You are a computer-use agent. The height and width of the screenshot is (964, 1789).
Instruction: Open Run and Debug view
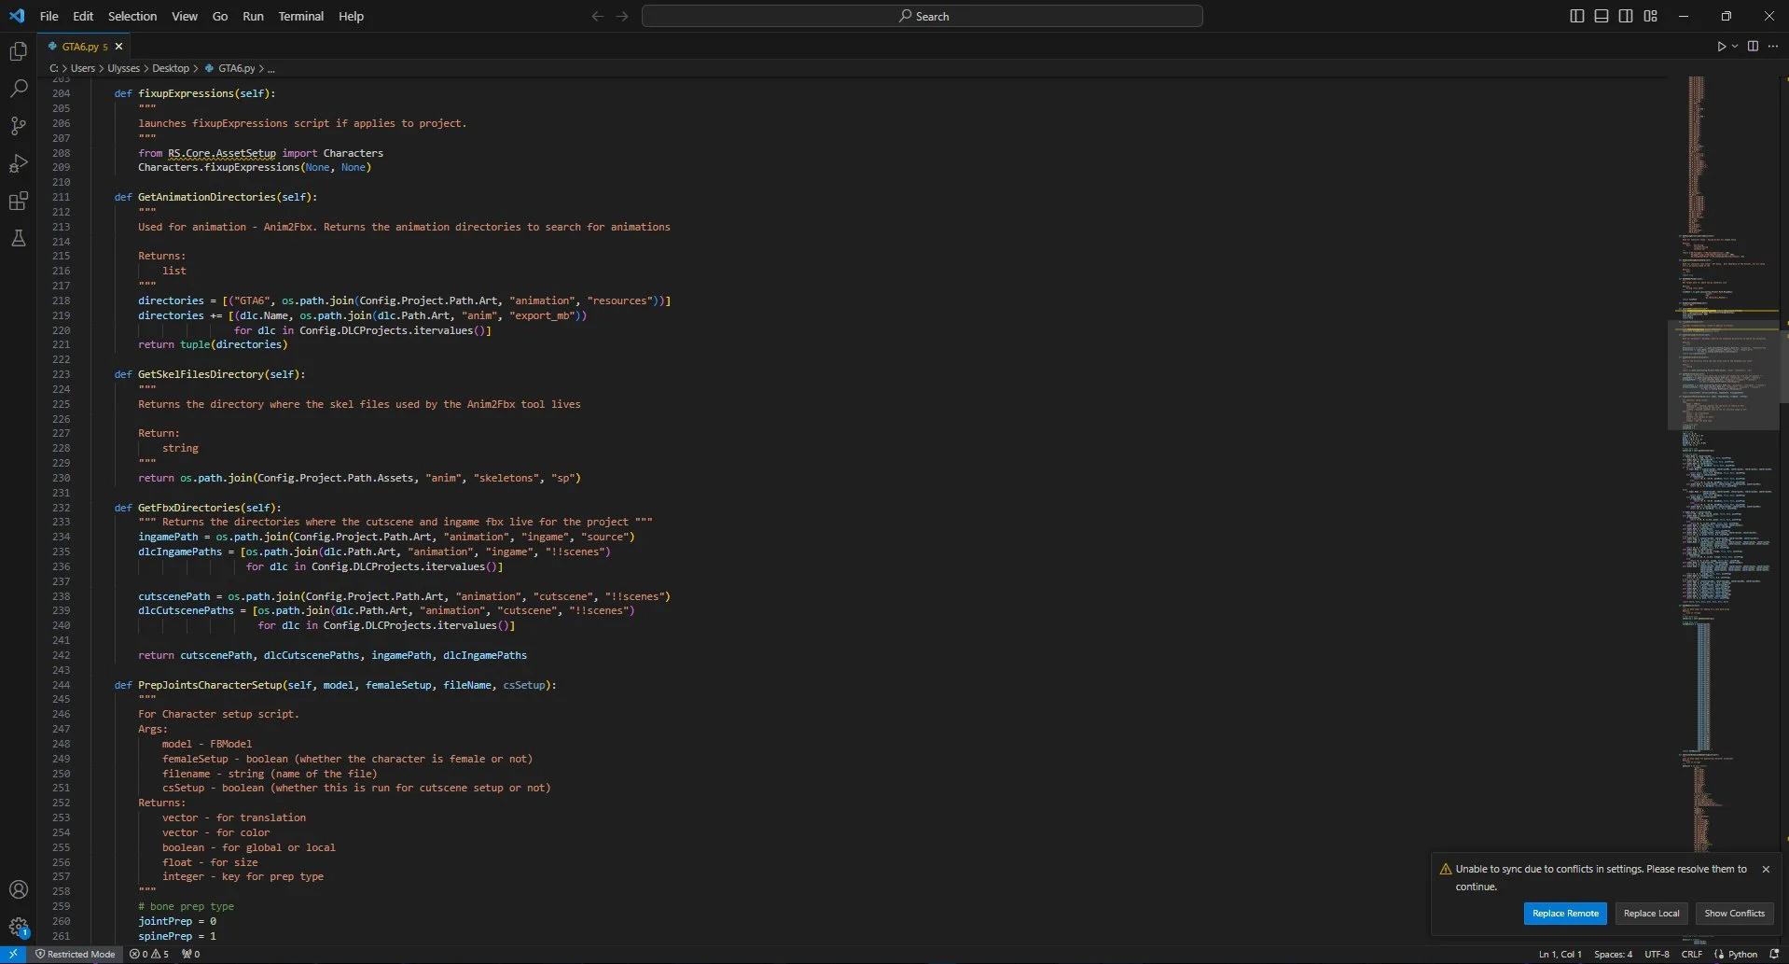(18, 163)
